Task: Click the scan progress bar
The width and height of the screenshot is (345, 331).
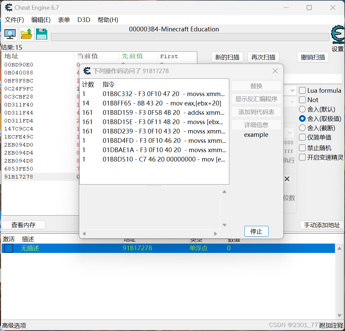Action: pyautogui.click(x=190, y=37)
